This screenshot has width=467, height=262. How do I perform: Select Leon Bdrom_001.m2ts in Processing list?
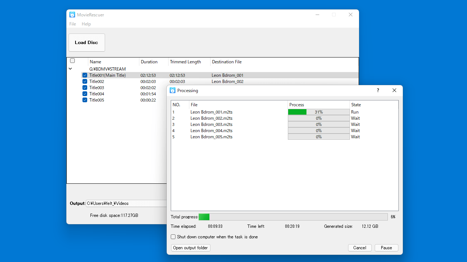pyautogui.click(x=211, y=112)
